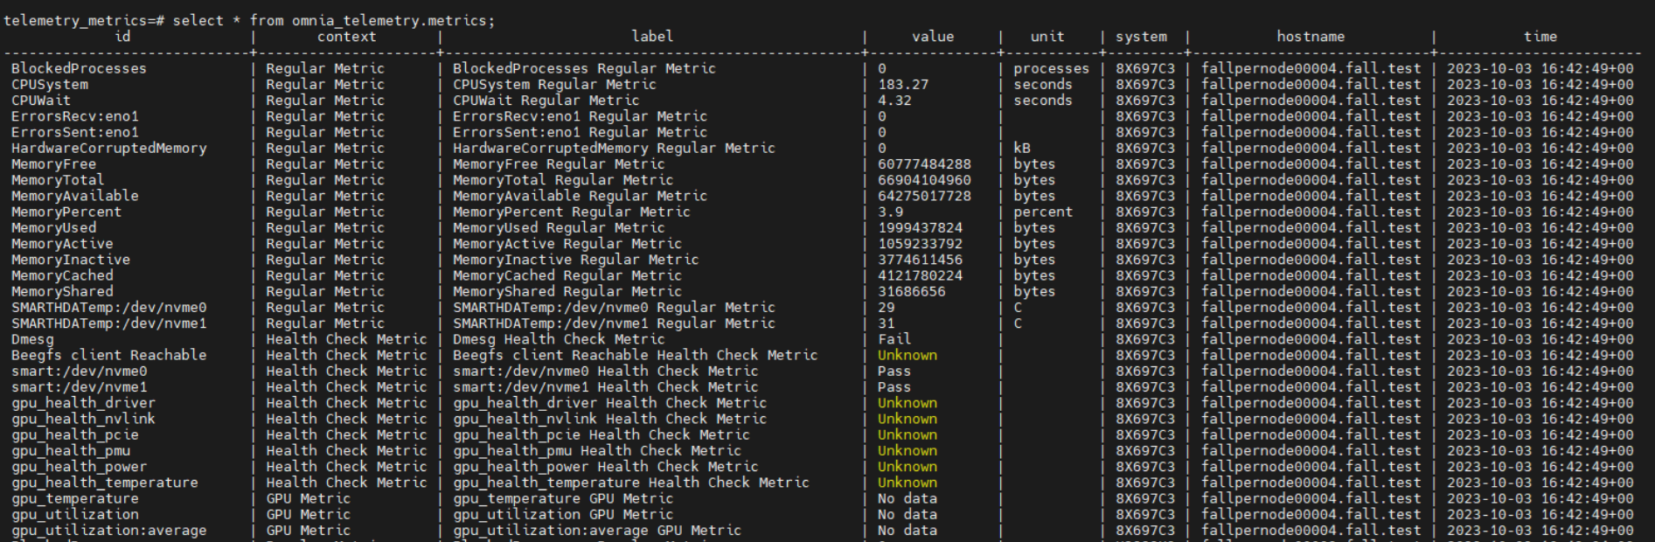Click the 'system' column header

tap(1141, 37)
